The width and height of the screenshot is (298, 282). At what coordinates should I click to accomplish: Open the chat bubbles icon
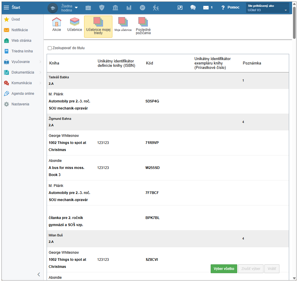(193, 7)
